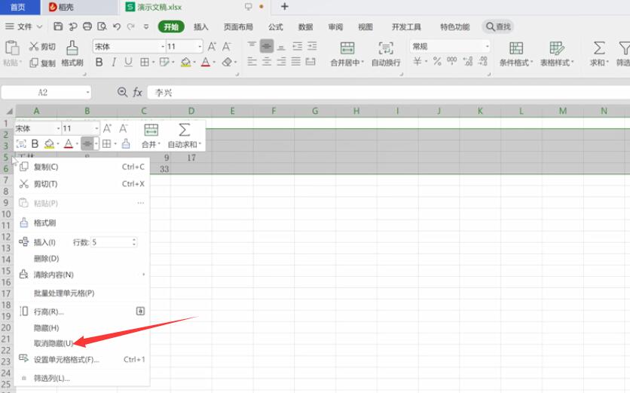Click ribbon fill color bucket swatch
The height and width of the screenshot is (393, 630).
coord(185,62)
